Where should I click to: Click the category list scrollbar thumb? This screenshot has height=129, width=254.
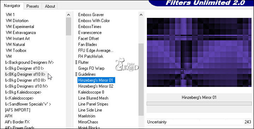(69, 27)
